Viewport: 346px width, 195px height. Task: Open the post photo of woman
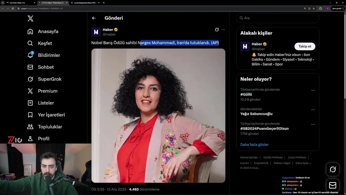(x=158, y=116)
